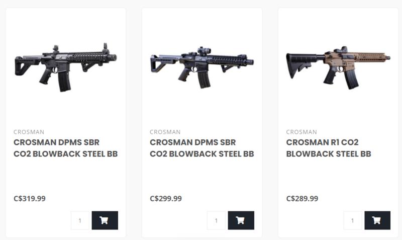Open the tan Crosman R1 product image
The width and height of the screenshot is (402, 240).
pyautogui.click(x=338, y=68)
